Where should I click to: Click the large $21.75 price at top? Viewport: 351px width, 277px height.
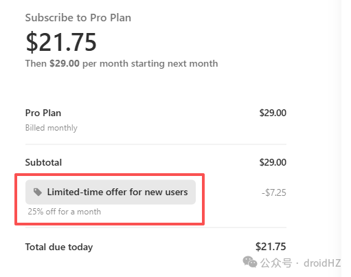[61, 42]
